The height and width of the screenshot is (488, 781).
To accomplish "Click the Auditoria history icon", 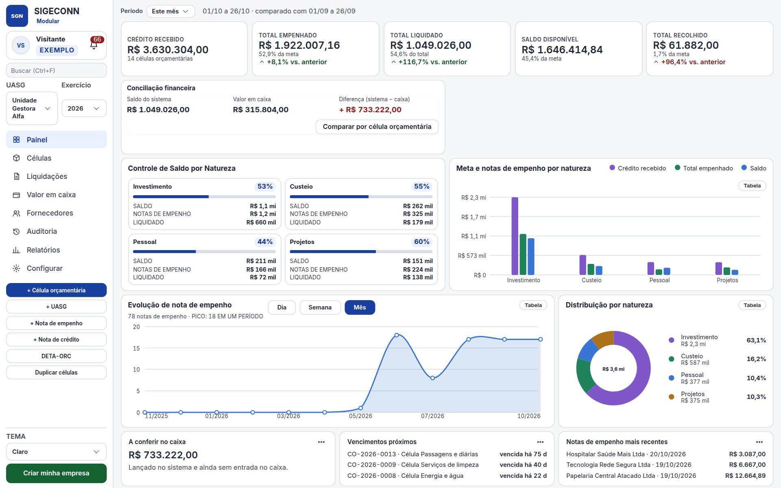I will pyautogui.click(x=16, y=231).
